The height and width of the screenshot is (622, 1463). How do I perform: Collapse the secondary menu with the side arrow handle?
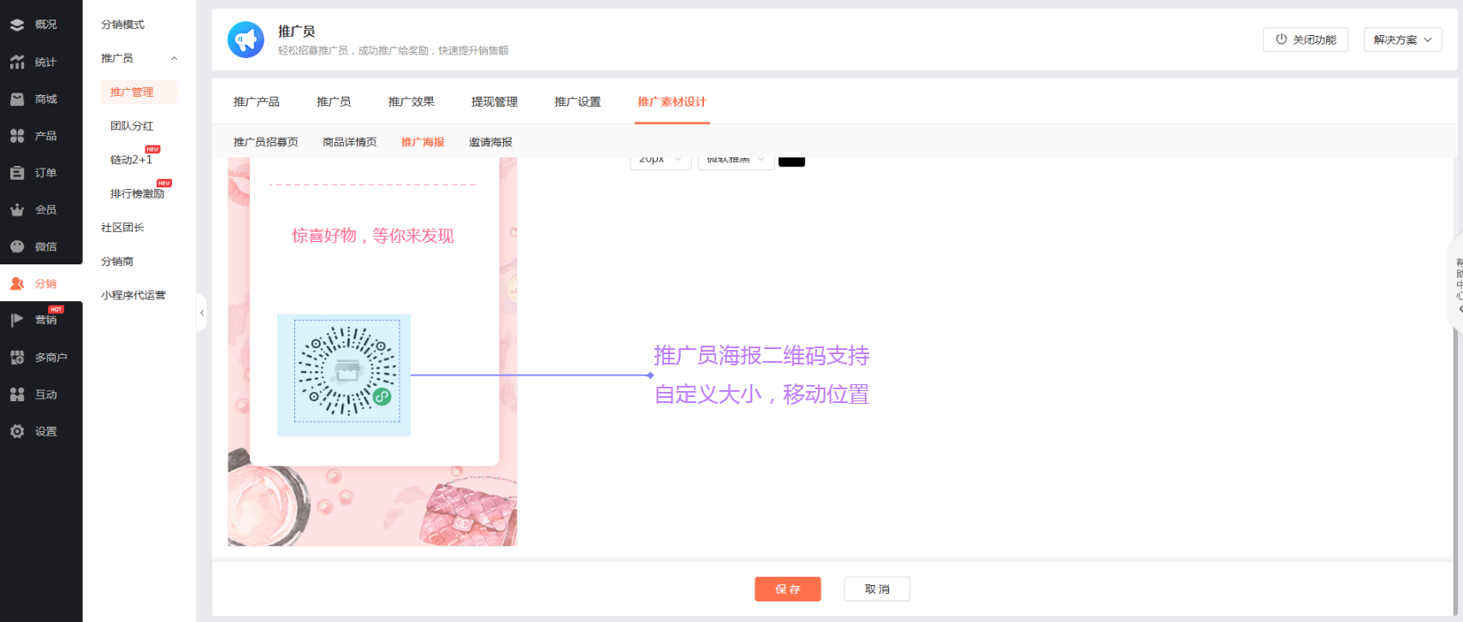click(x=202, y=313)
